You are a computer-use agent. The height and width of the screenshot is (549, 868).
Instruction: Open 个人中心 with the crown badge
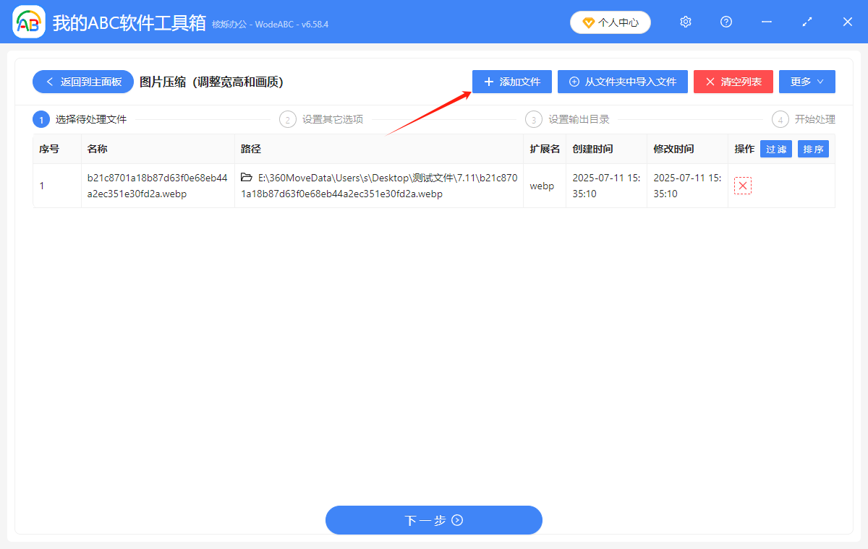[610, 22]
